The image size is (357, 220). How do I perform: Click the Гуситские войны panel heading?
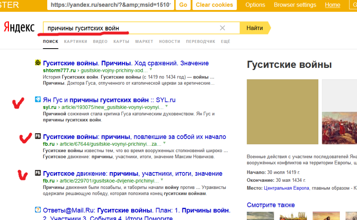[289, 65]
